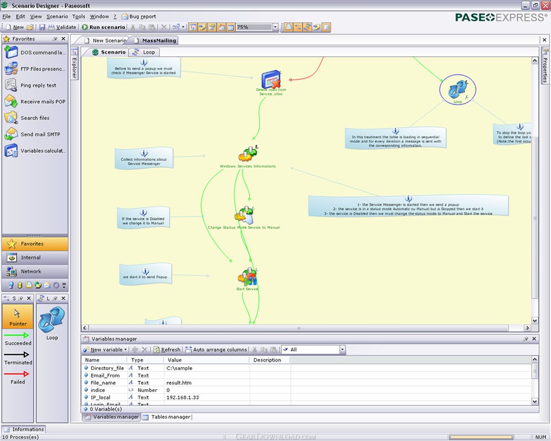Switch to the Loop sub-tab

[144, 52]
